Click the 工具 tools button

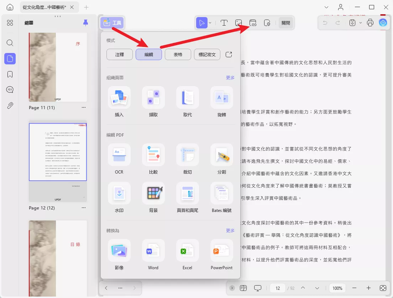pos(112,23)
